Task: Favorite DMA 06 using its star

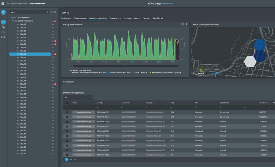Action: [x=53, y=41]
